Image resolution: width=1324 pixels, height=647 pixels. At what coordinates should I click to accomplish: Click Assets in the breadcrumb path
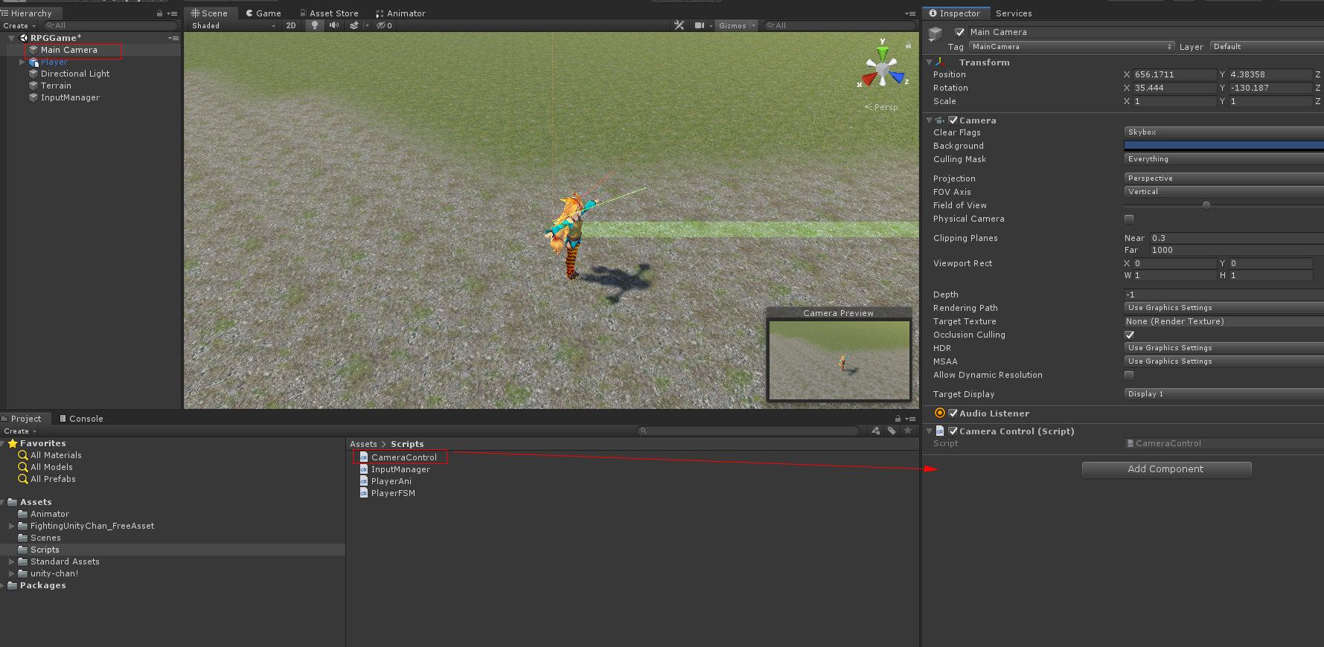click(x=363, y=444)
